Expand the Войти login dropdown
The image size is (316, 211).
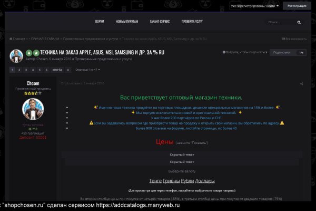coord(255,6)
